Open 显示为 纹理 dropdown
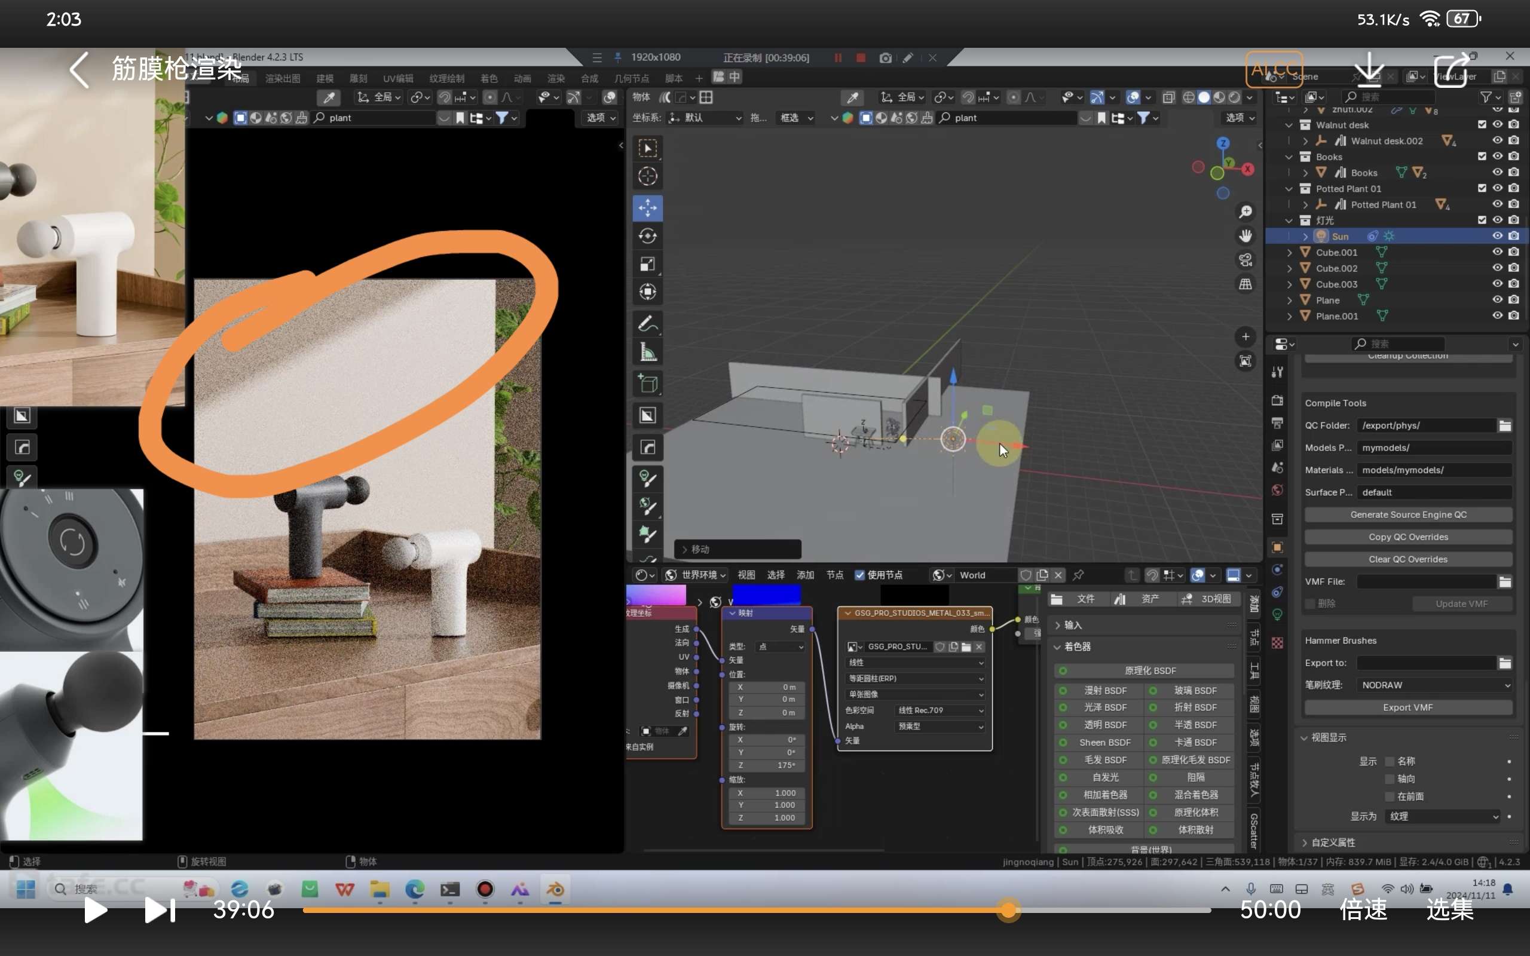 pos(1442,816)
